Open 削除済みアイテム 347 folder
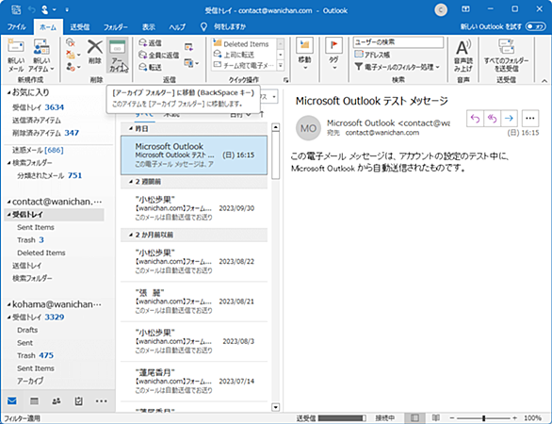The height and width of the screenshot is (424, 552). pos(45,133)
